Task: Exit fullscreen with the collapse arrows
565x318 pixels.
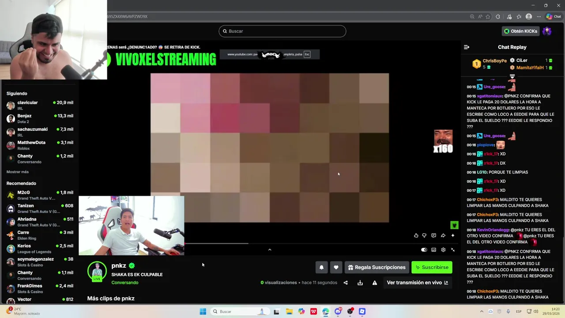Action: click(452, 250)
